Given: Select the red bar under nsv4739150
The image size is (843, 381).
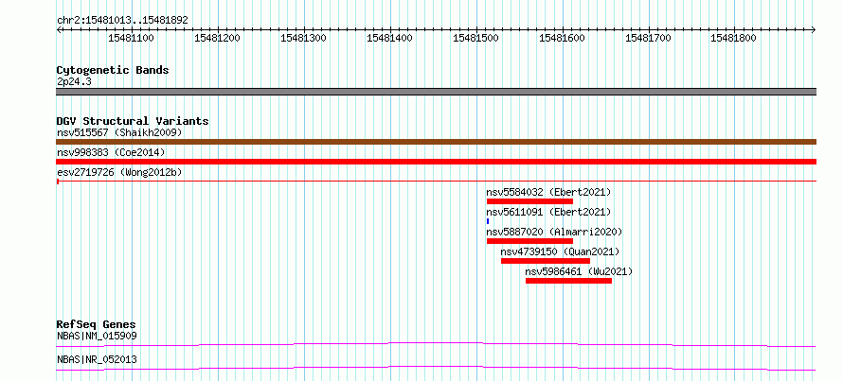Looking at the screenshot, I should [546, 261].
